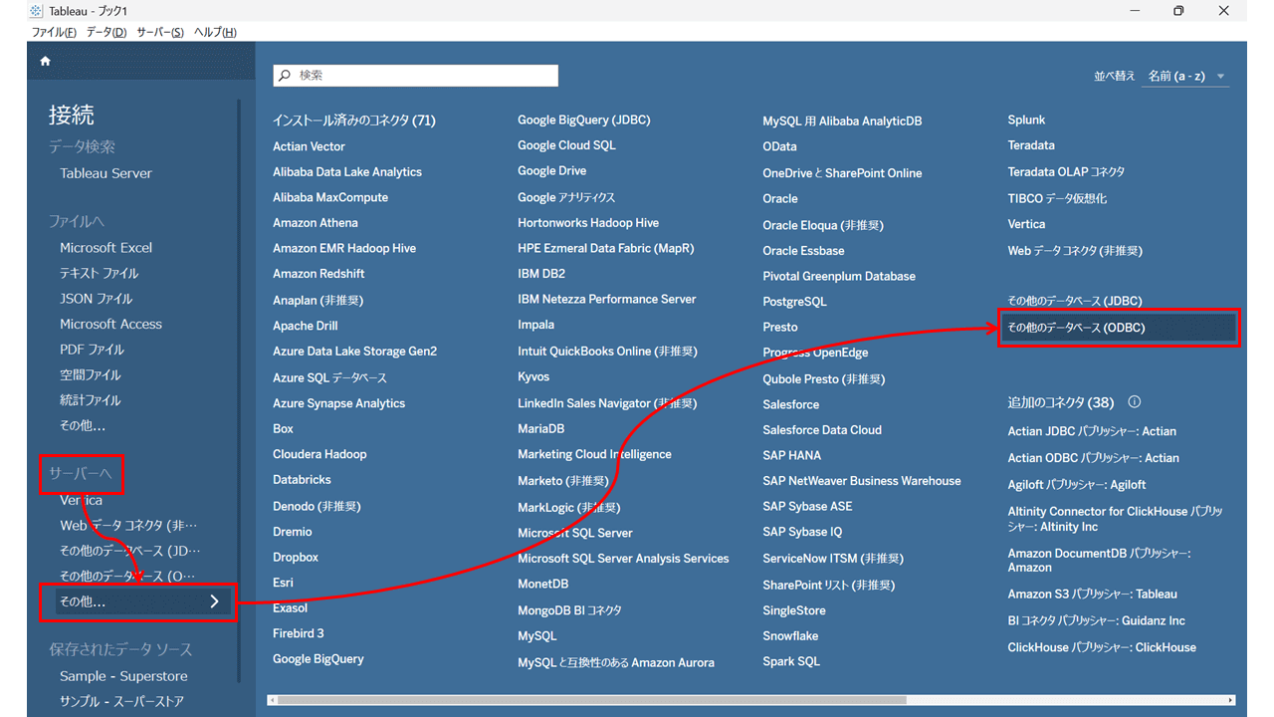The width and height of the screenshot is (1274, 717).
Task: Select the Oracle Essbase connector
Action: (x=804, y=251)
